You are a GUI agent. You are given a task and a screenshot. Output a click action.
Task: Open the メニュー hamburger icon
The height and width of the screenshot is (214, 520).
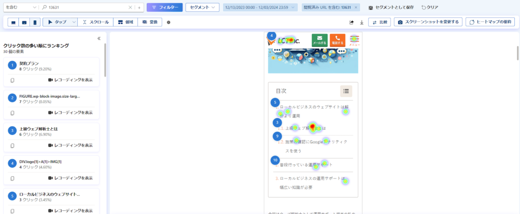354,40
